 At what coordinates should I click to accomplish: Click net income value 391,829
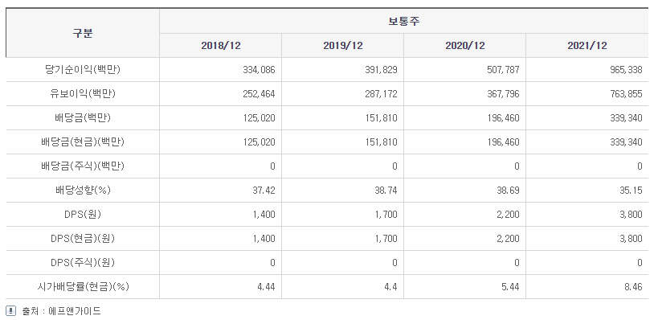click(381, 70)
